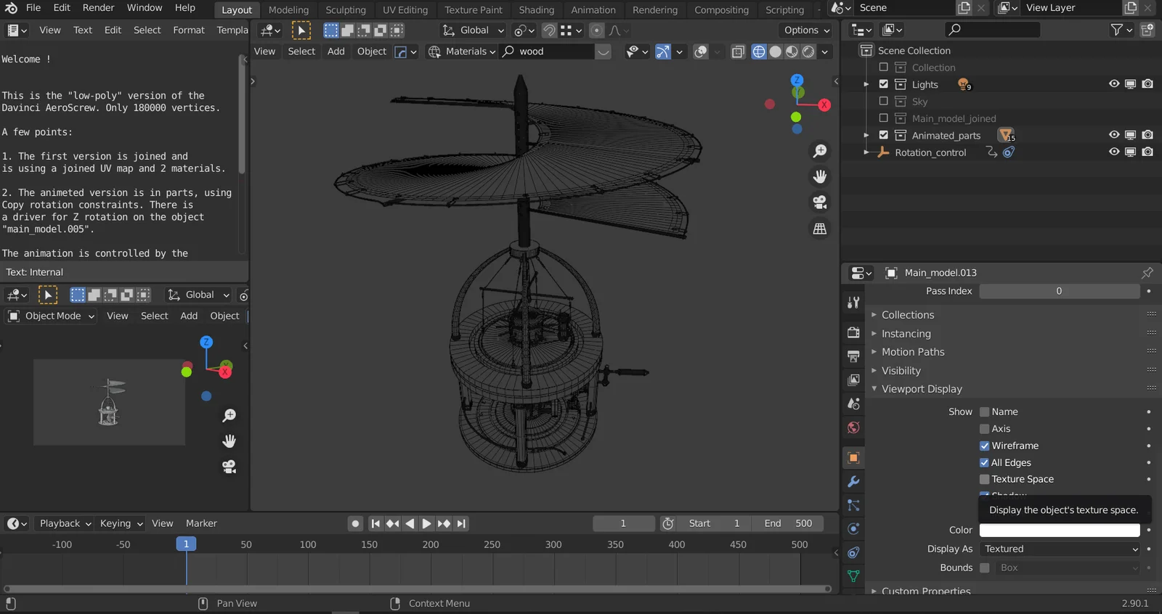Image resolution: width=1162 pixels, height=614 pixels.
Task: Open the Scene properties tab
Action: pyautogui.click(x=853, y=404)
